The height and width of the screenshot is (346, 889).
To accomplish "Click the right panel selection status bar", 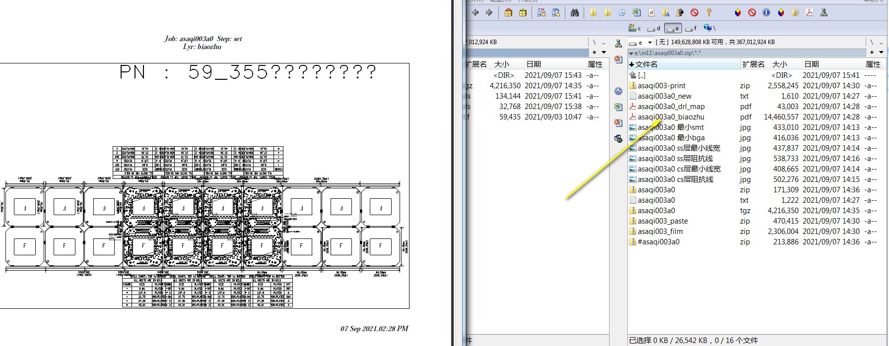I will click(x=757, y=341).
